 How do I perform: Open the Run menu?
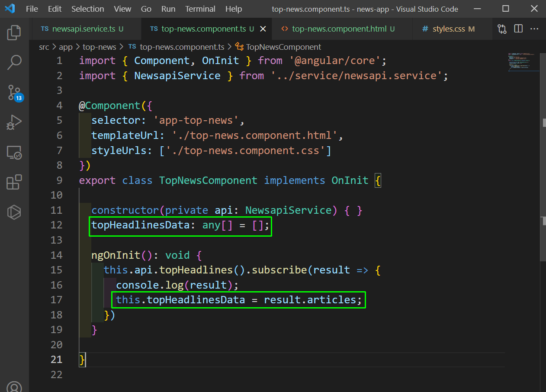[168, 9]
